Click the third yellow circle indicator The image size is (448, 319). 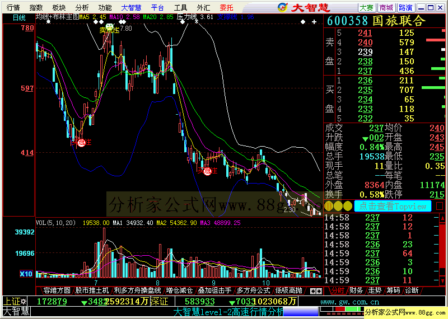pos(347,206)
